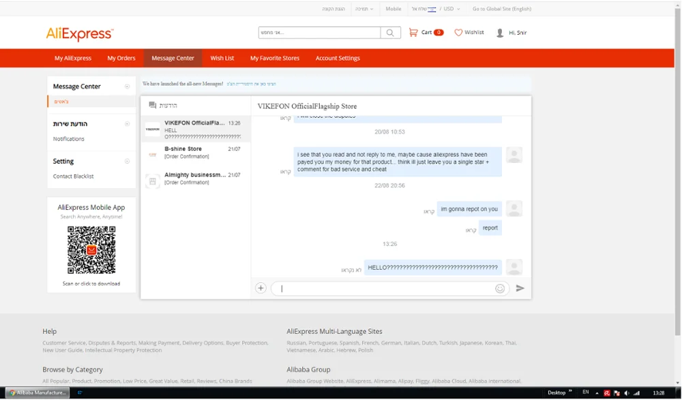Click the הגנת הקונה link in top bar

tap(333, 9)
